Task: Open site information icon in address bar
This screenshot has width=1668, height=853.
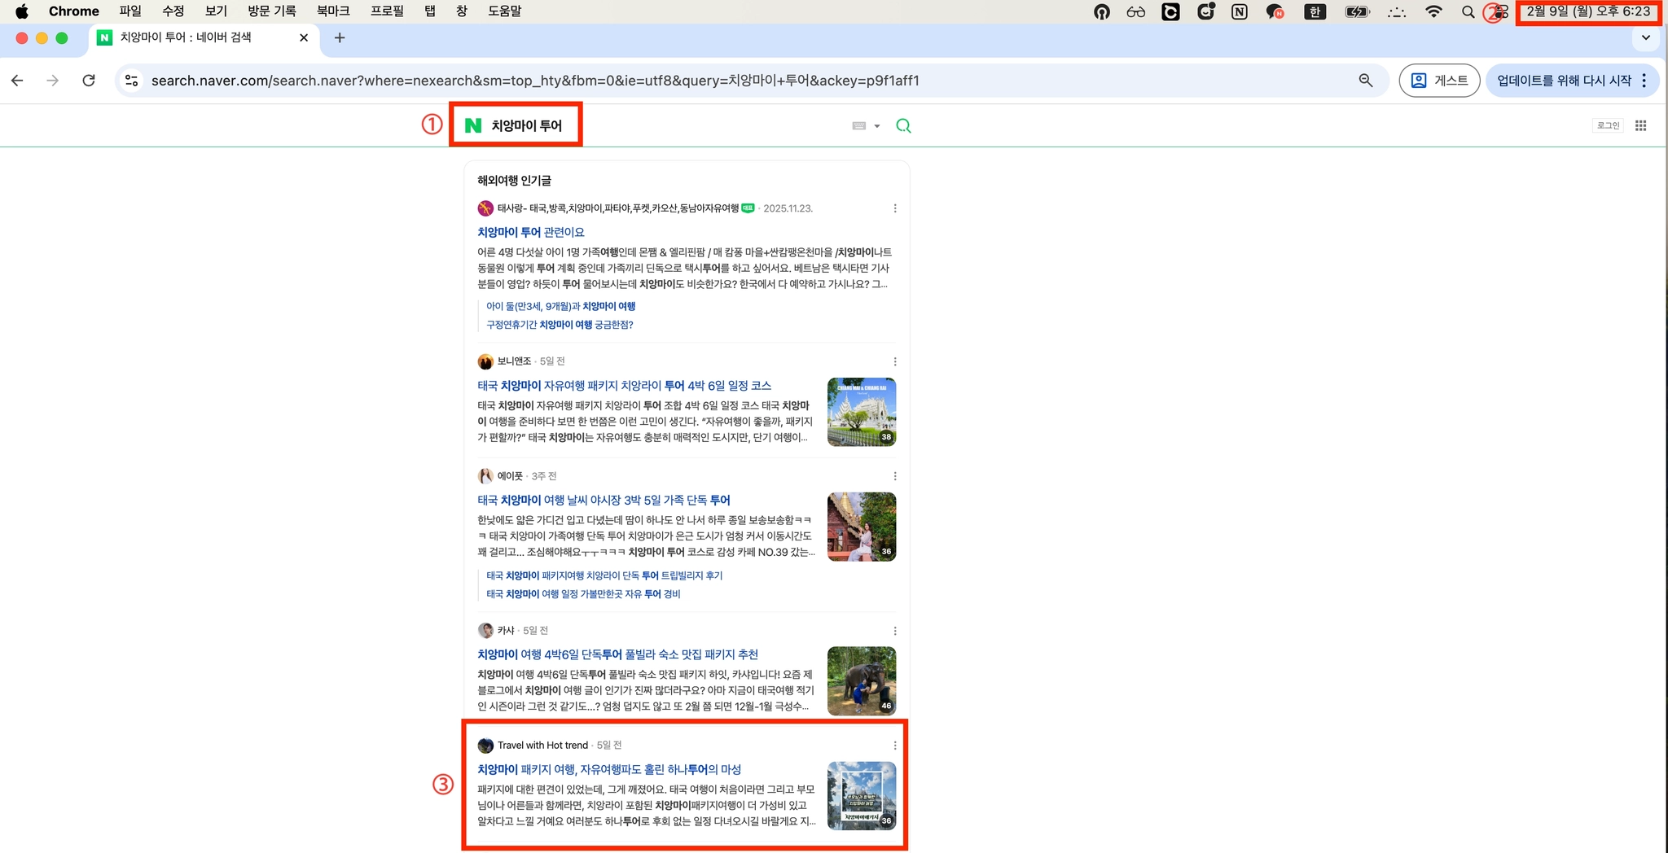Action: [131, 81]
